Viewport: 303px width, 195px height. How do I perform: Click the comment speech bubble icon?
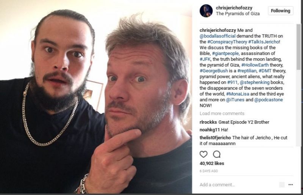217,154
